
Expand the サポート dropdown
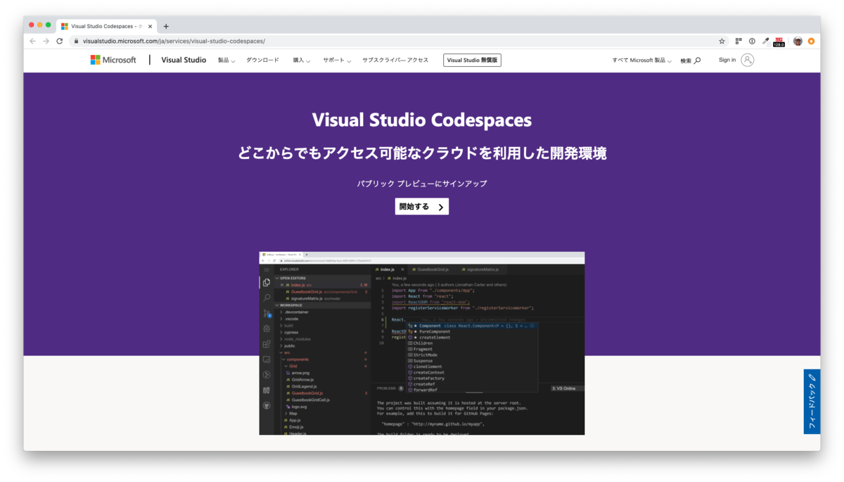pos(337,61)
